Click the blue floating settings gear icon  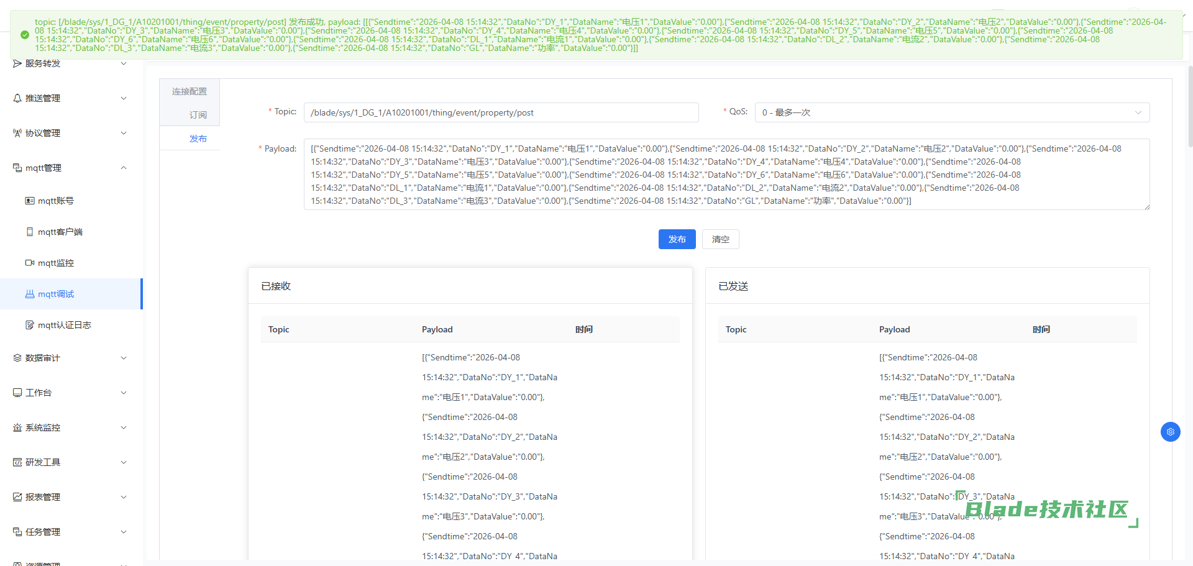coord(1170,432)
